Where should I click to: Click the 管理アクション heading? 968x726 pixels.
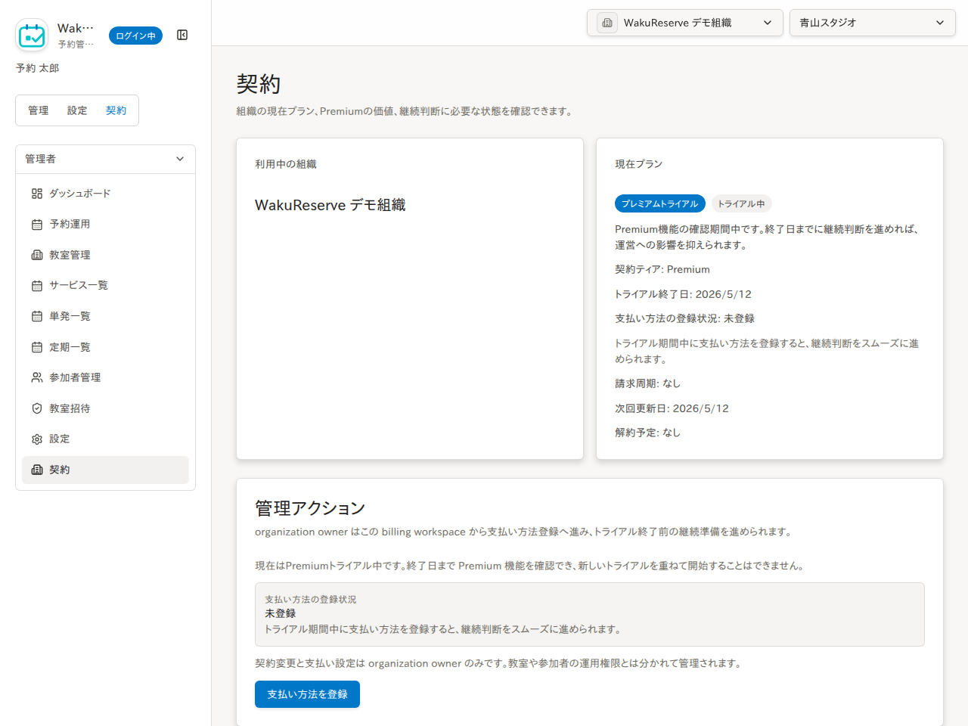pos(310,508)
